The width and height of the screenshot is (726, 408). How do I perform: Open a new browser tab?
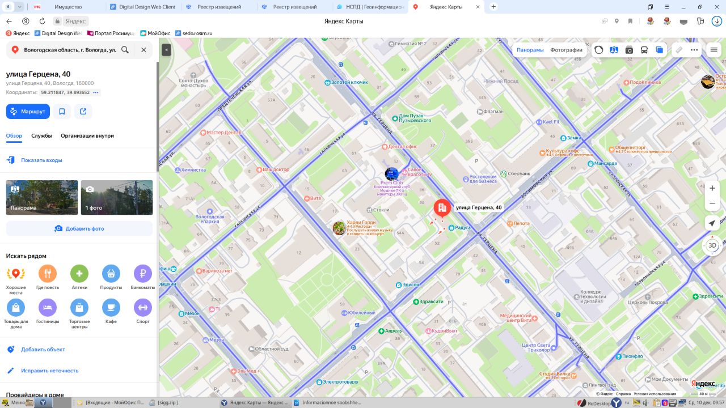coord(493,7)
